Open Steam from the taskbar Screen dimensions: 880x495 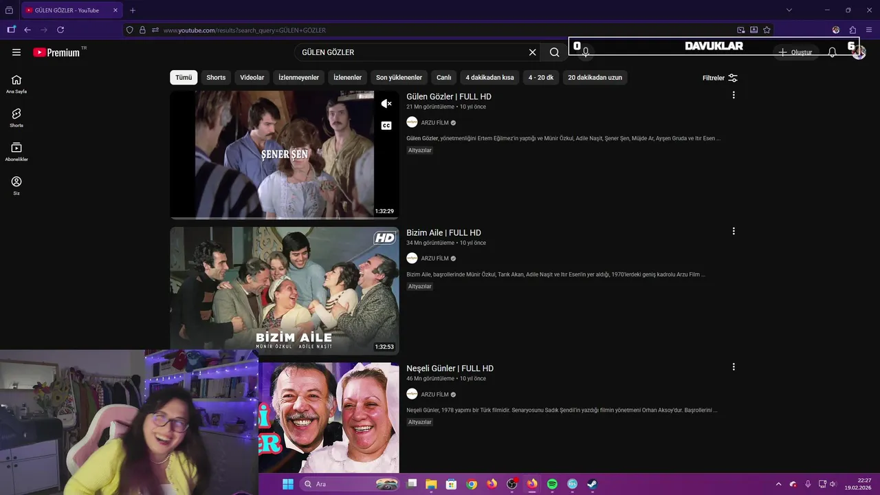click(x=592, y=484)
